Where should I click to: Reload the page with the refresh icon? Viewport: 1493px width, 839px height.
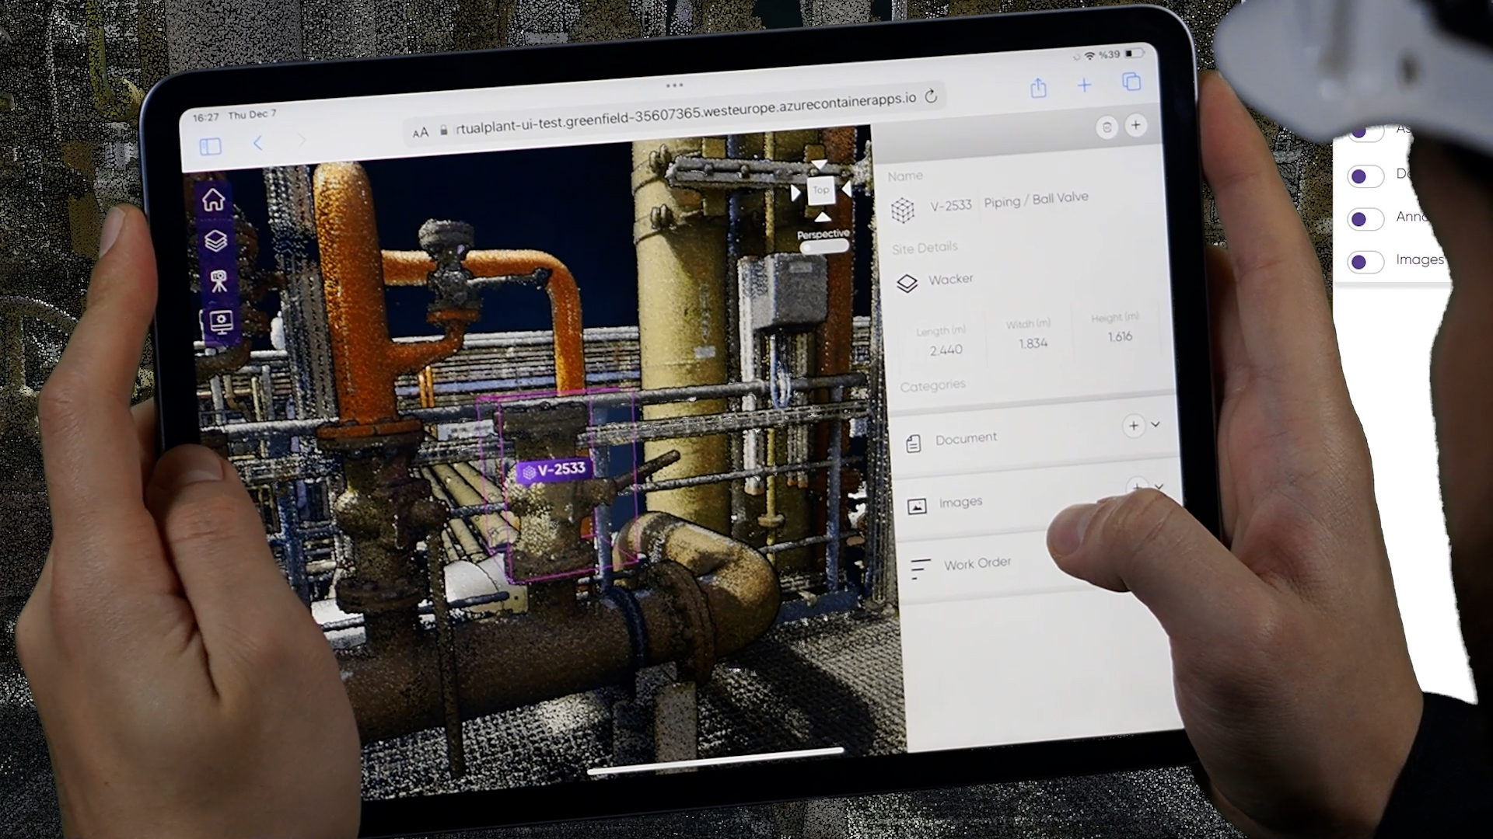click(x=931, y=96)
